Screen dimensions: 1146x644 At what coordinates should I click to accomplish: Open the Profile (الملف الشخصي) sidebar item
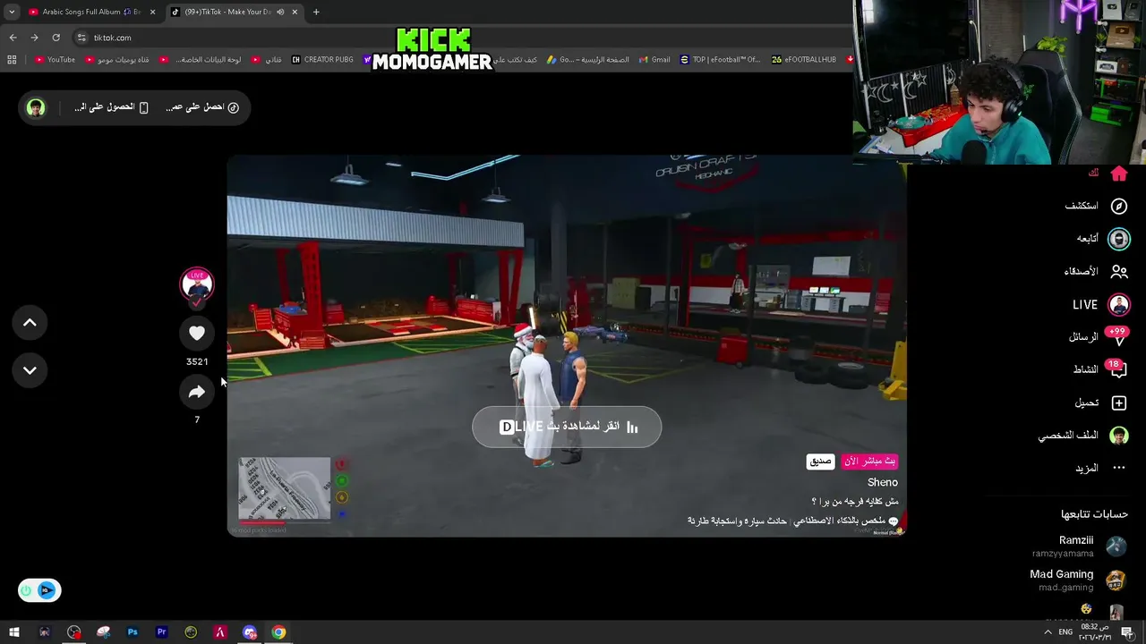coord(1083,436)
